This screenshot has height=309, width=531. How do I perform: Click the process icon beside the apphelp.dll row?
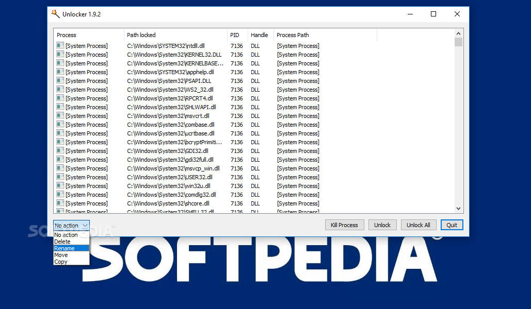[60, 72]
